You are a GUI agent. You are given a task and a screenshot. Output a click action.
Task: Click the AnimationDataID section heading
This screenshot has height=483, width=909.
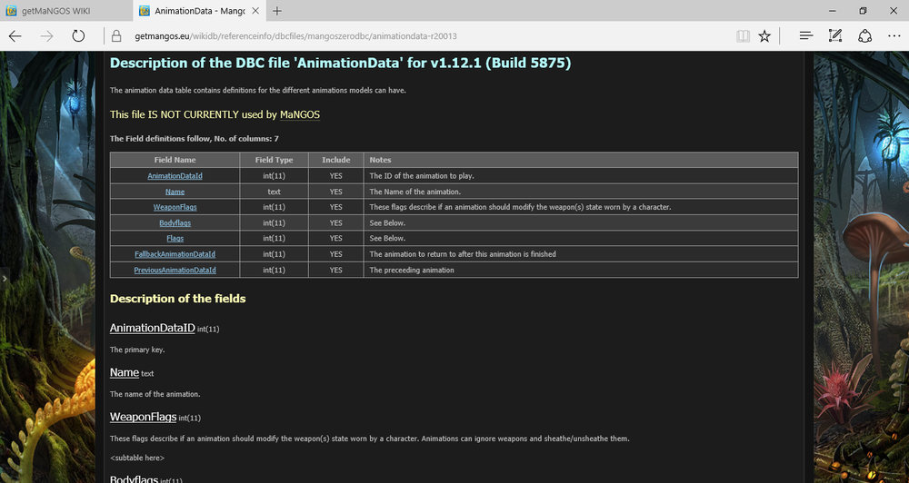coord(153,328)
